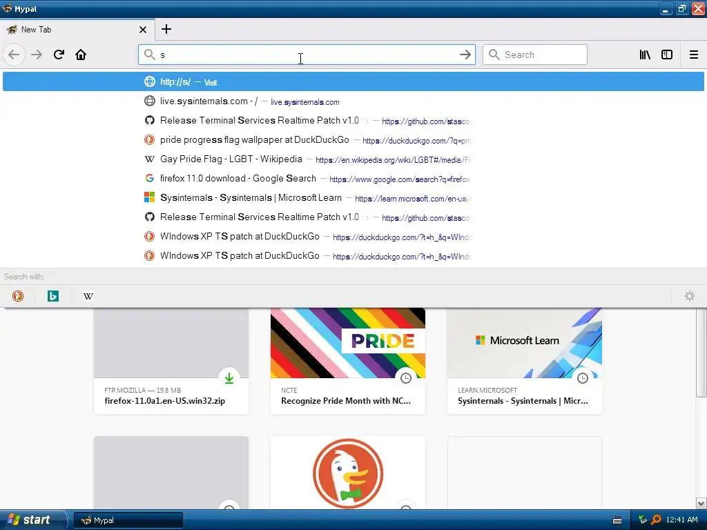Click the orange magnifier system tray icon
The height and width of the screenshot is (530, 707).
tap(657, 520)
